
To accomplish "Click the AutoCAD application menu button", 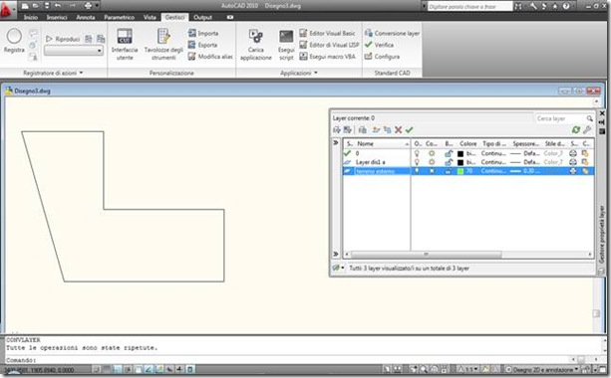I will pyautogui.click(x=8, y=10).
